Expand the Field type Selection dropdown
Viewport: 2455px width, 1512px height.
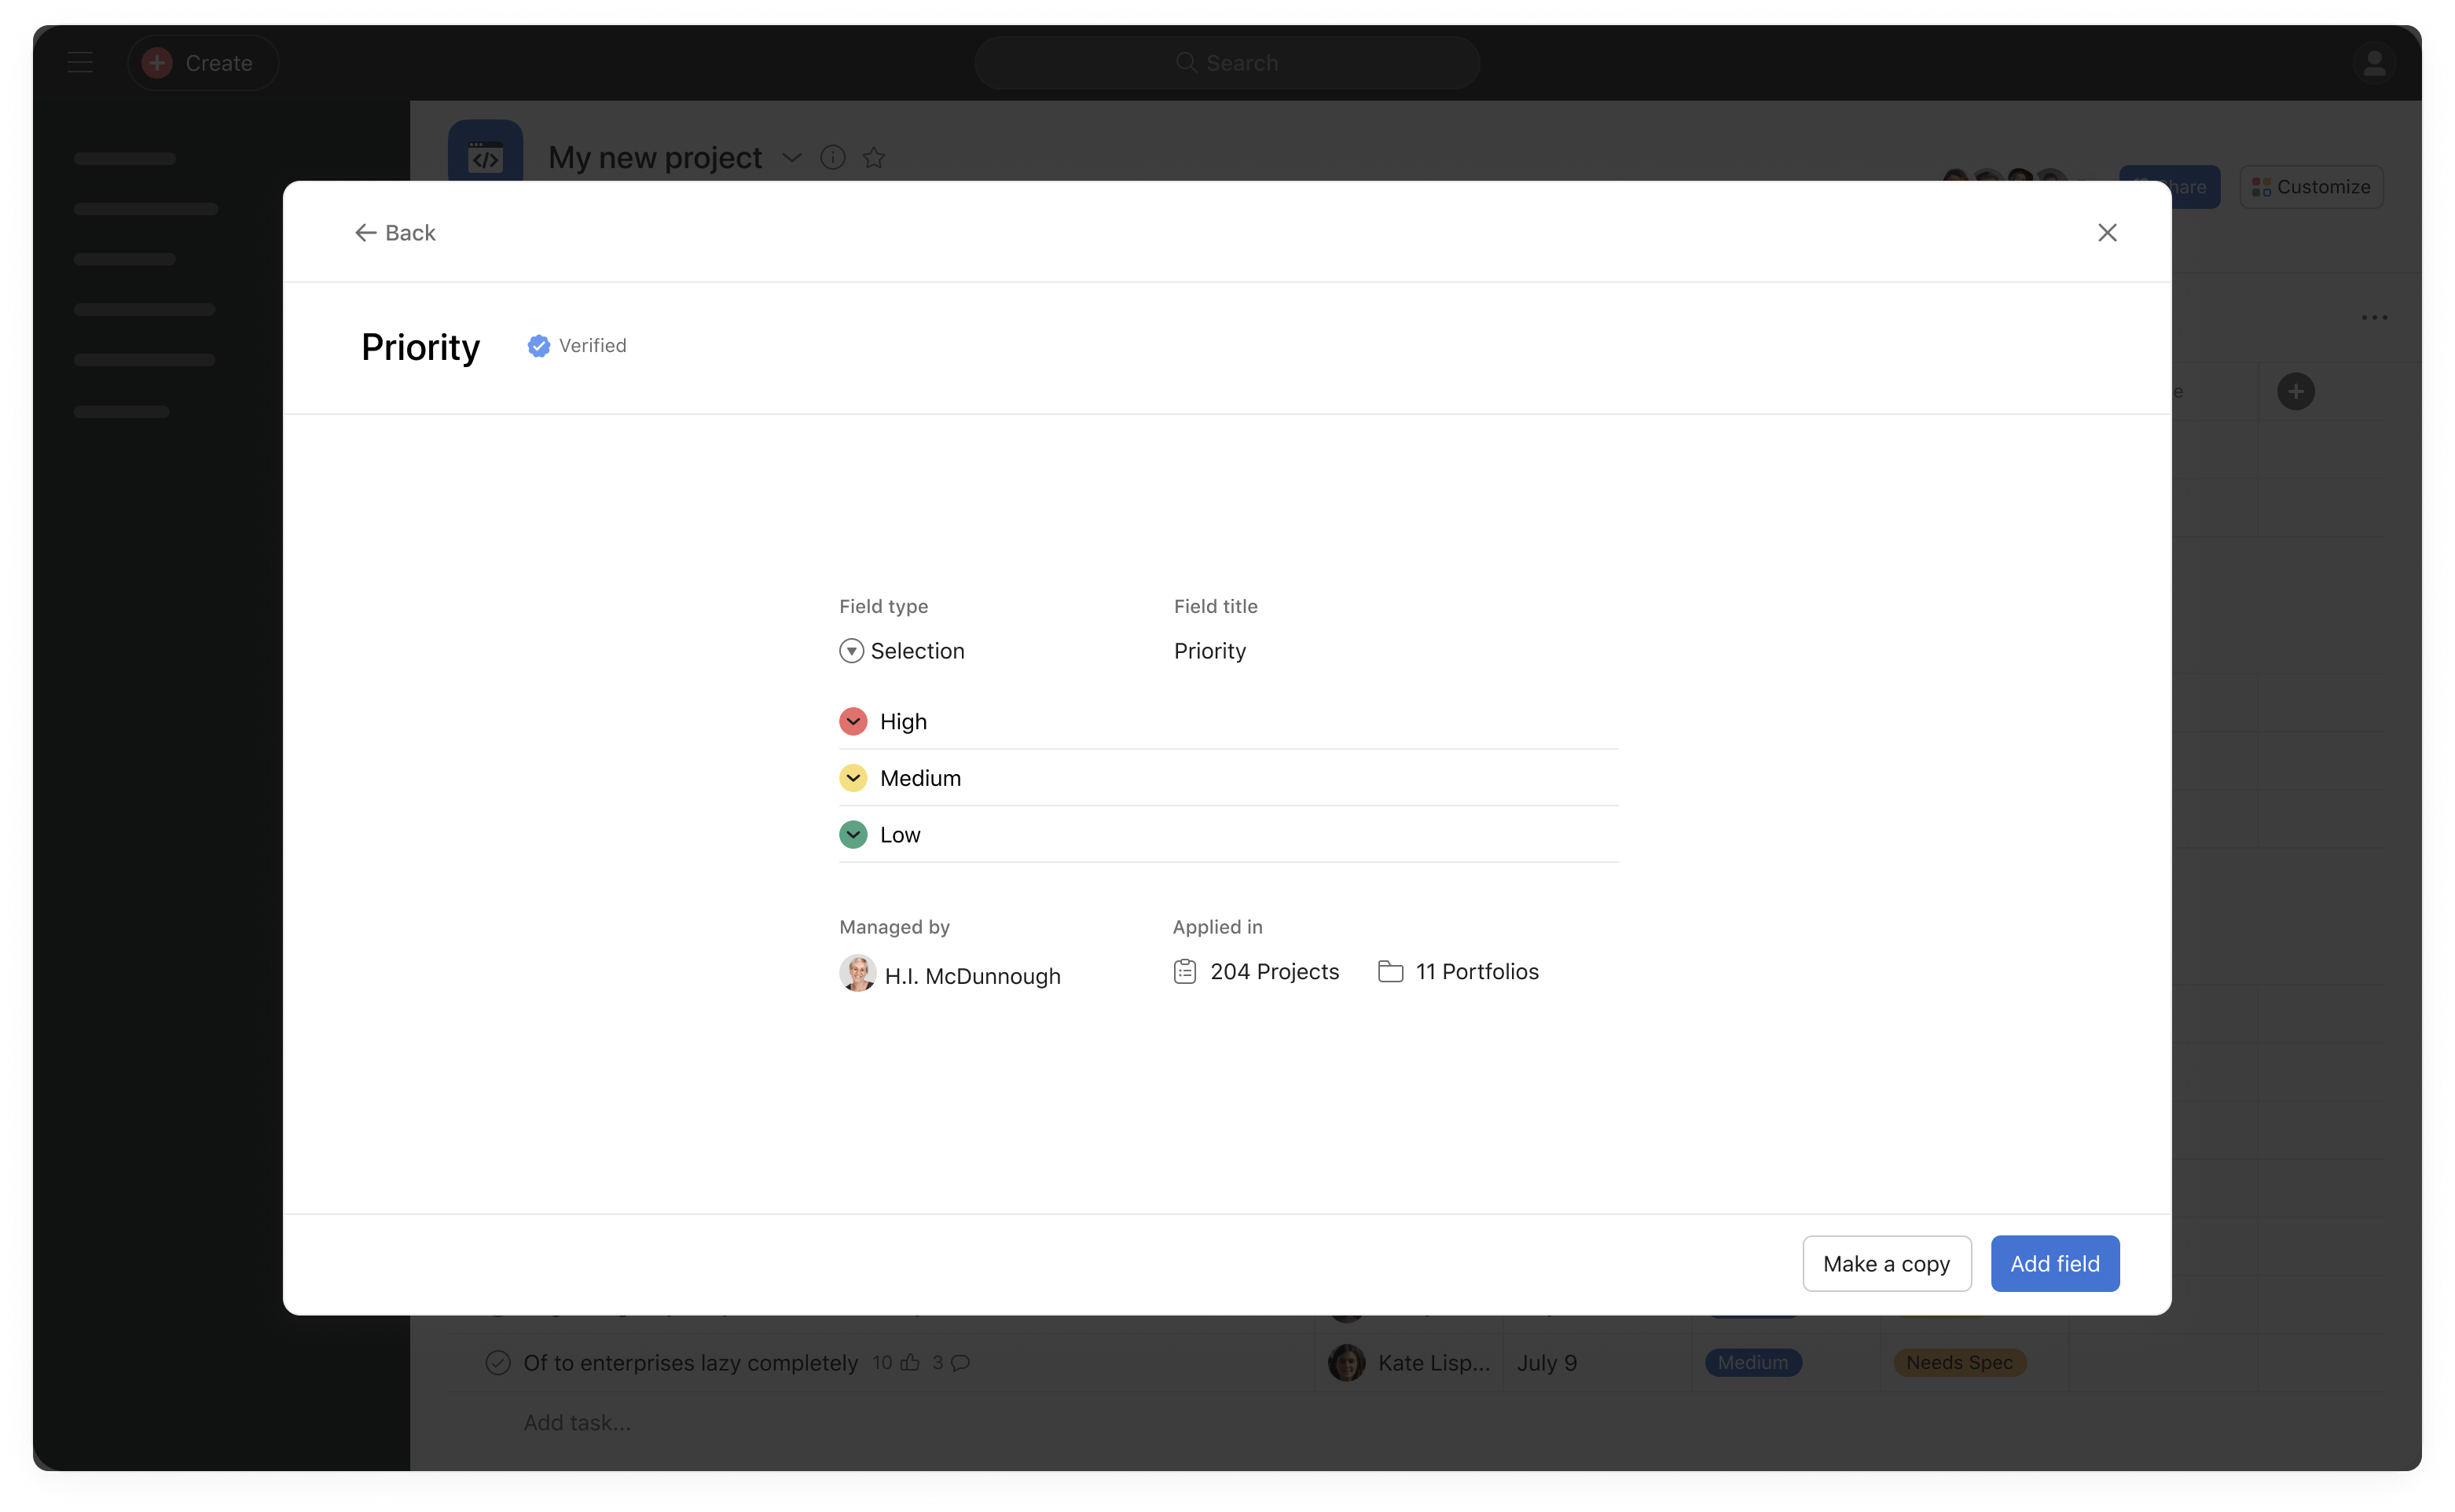pos(901,651)
